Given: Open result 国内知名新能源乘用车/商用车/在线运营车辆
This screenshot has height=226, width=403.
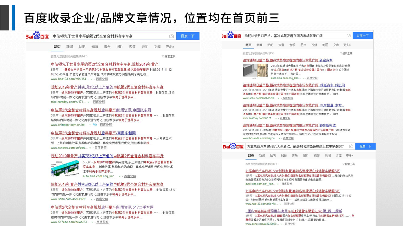Looking at the screenshot, I should (x=293, y=211).
